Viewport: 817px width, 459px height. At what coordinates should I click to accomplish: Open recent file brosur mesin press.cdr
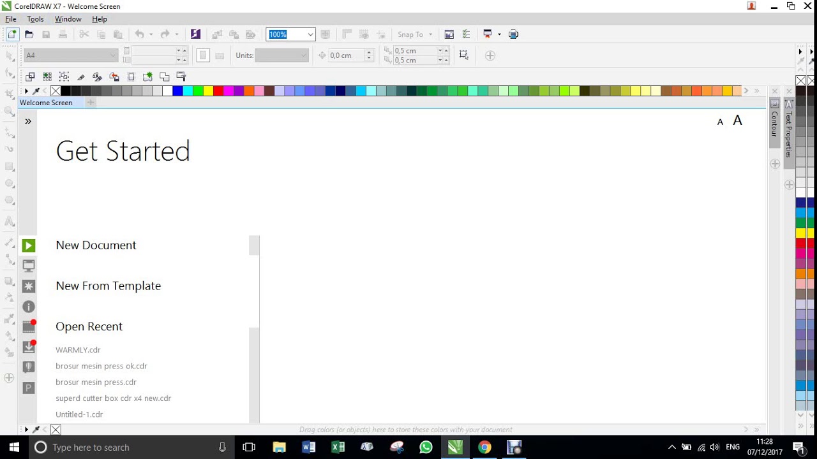click(96, 382)
